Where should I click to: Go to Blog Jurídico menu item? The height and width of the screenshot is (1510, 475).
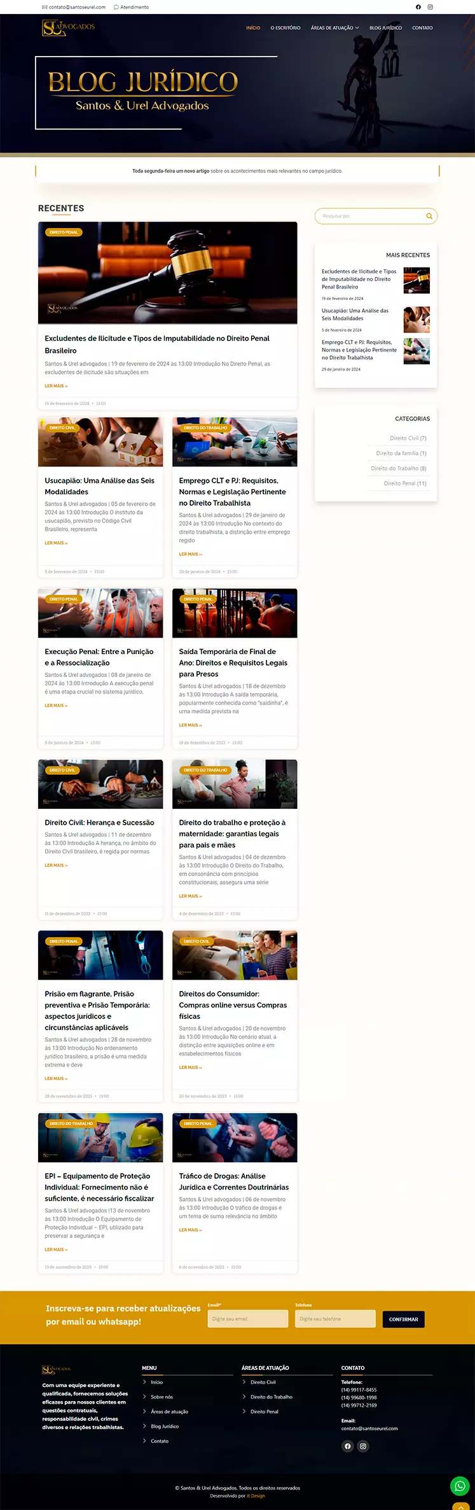385,28
